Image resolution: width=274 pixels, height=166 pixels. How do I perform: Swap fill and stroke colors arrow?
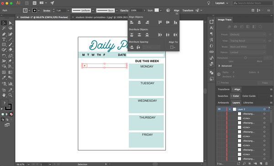click(11, 101)
